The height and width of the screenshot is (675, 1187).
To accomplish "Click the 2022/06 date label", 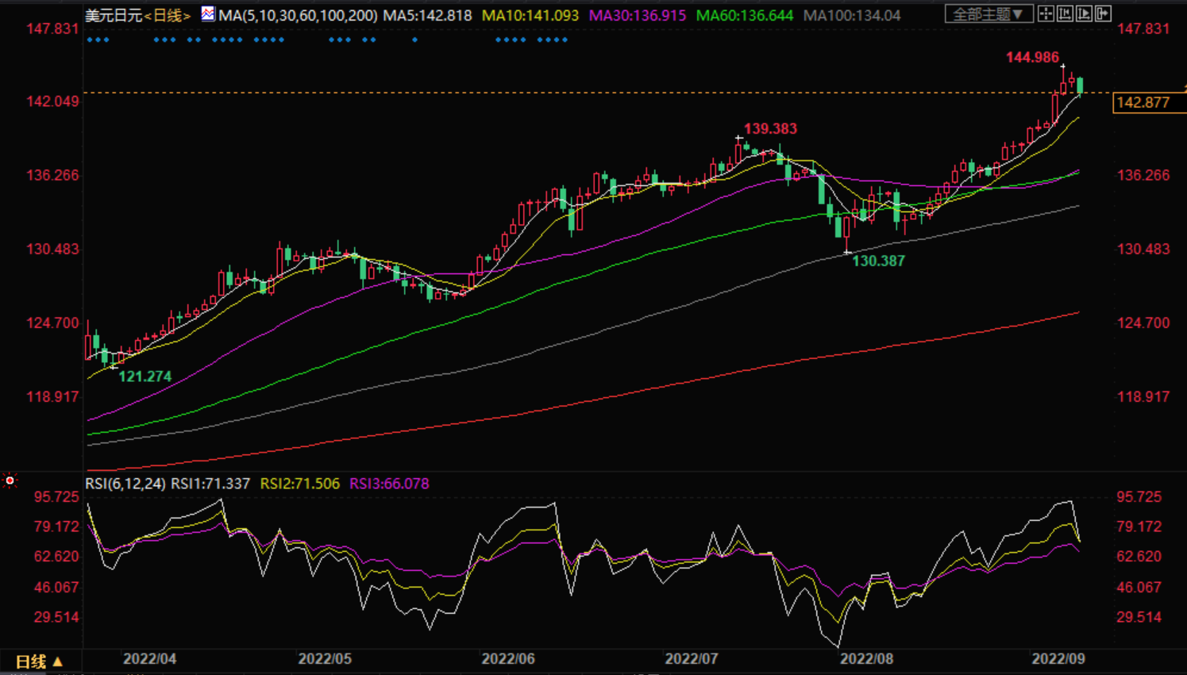I will [x=508, y=658].
